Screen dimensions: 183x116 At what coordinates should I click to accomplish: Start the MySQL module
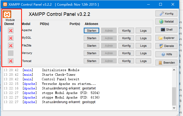(x=91, y=38)
